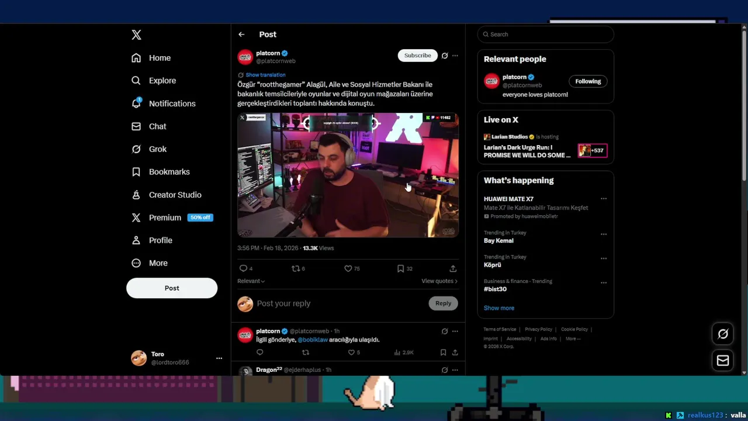Image resolution: width=748 pixels, height=421 pixels.
Task: Open View quotes link
Action: pyautogui.click(x=439, y=281)
